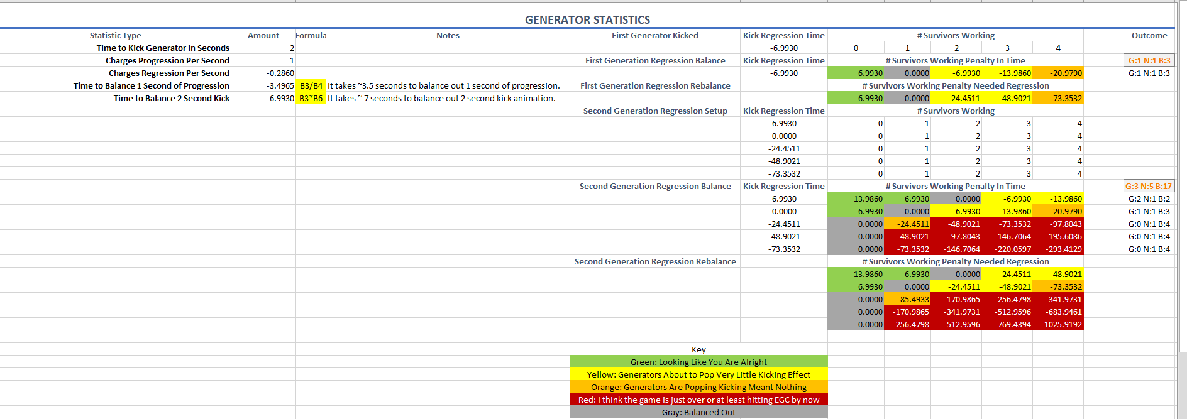Select the Amount header cell
The height and width of the screenshot is (419, 1187).
tap(263, 35)
